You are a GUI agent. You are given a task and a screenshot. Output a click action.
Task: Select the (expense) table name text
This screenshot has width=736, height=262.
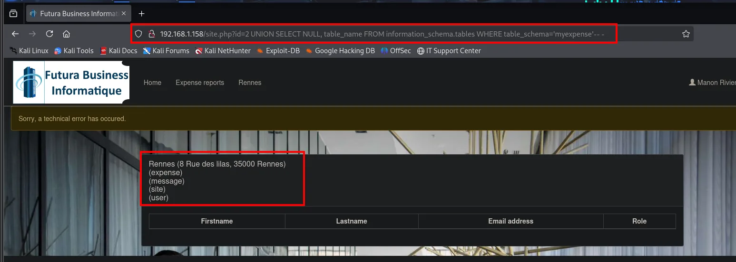point(166,173)
